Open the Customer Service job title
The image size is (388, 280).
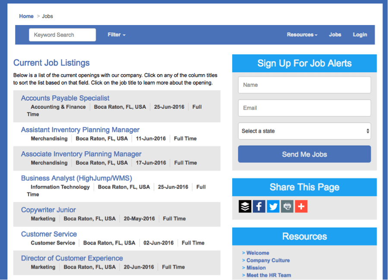[x=49, y=234]
